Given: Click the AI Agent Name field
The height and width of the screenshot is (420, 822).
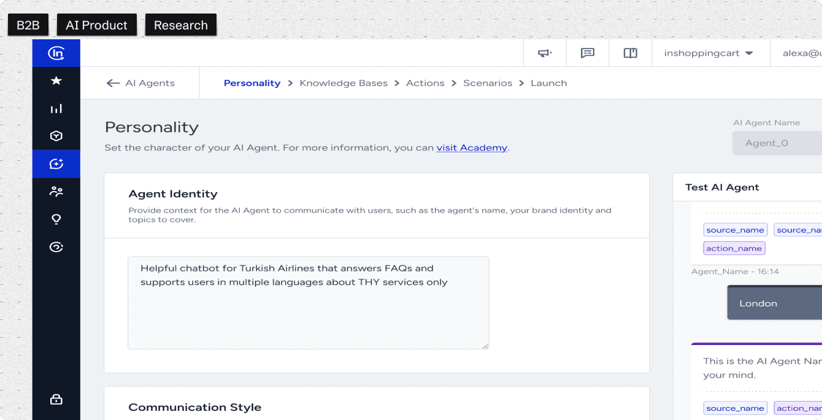Looking at the screenshot, I should pyautogui.click(x=777, y=143).
